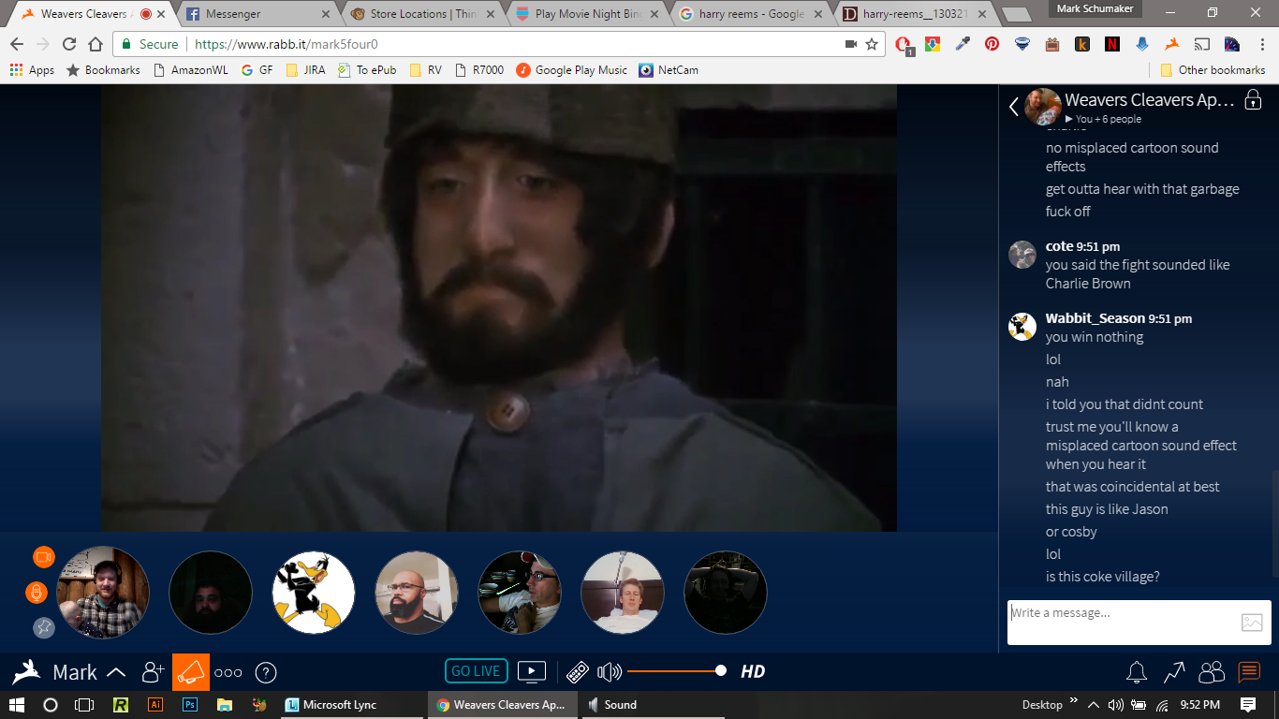This screenshot has width=1279, height=719.
Task: Open the Google Play Music bookmark
Action: tap(572, 70)
